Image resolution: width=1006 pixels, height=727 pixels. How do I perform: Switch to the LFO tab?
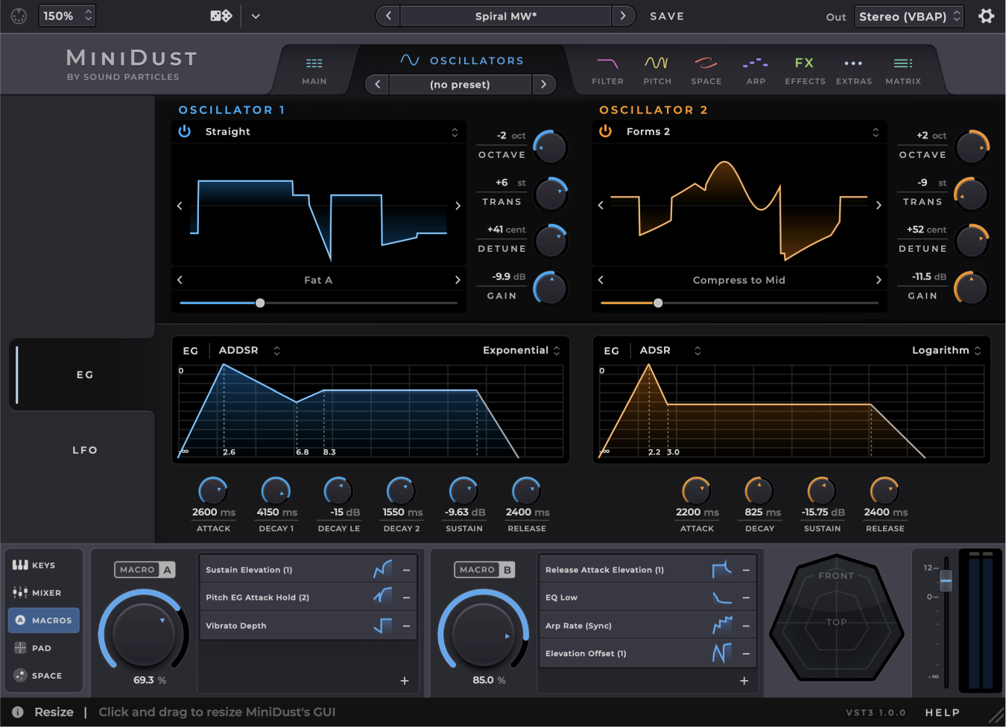point(84,450)
